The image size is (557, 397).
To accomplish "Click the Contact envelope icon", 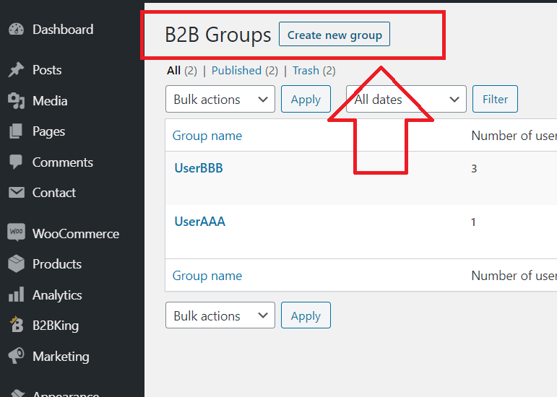I will point(17,193).
